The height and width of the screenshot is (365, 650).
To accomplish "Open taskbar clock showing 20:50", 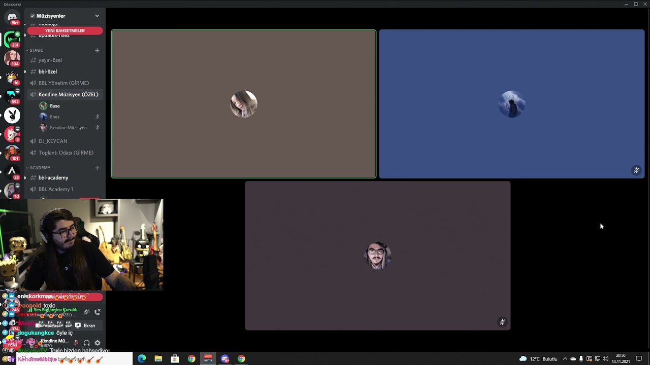I will click(x=621, y=358).
